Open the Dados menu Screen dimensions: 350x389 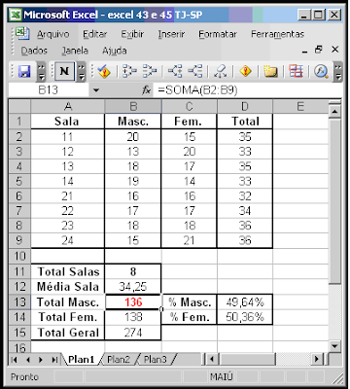34,51
